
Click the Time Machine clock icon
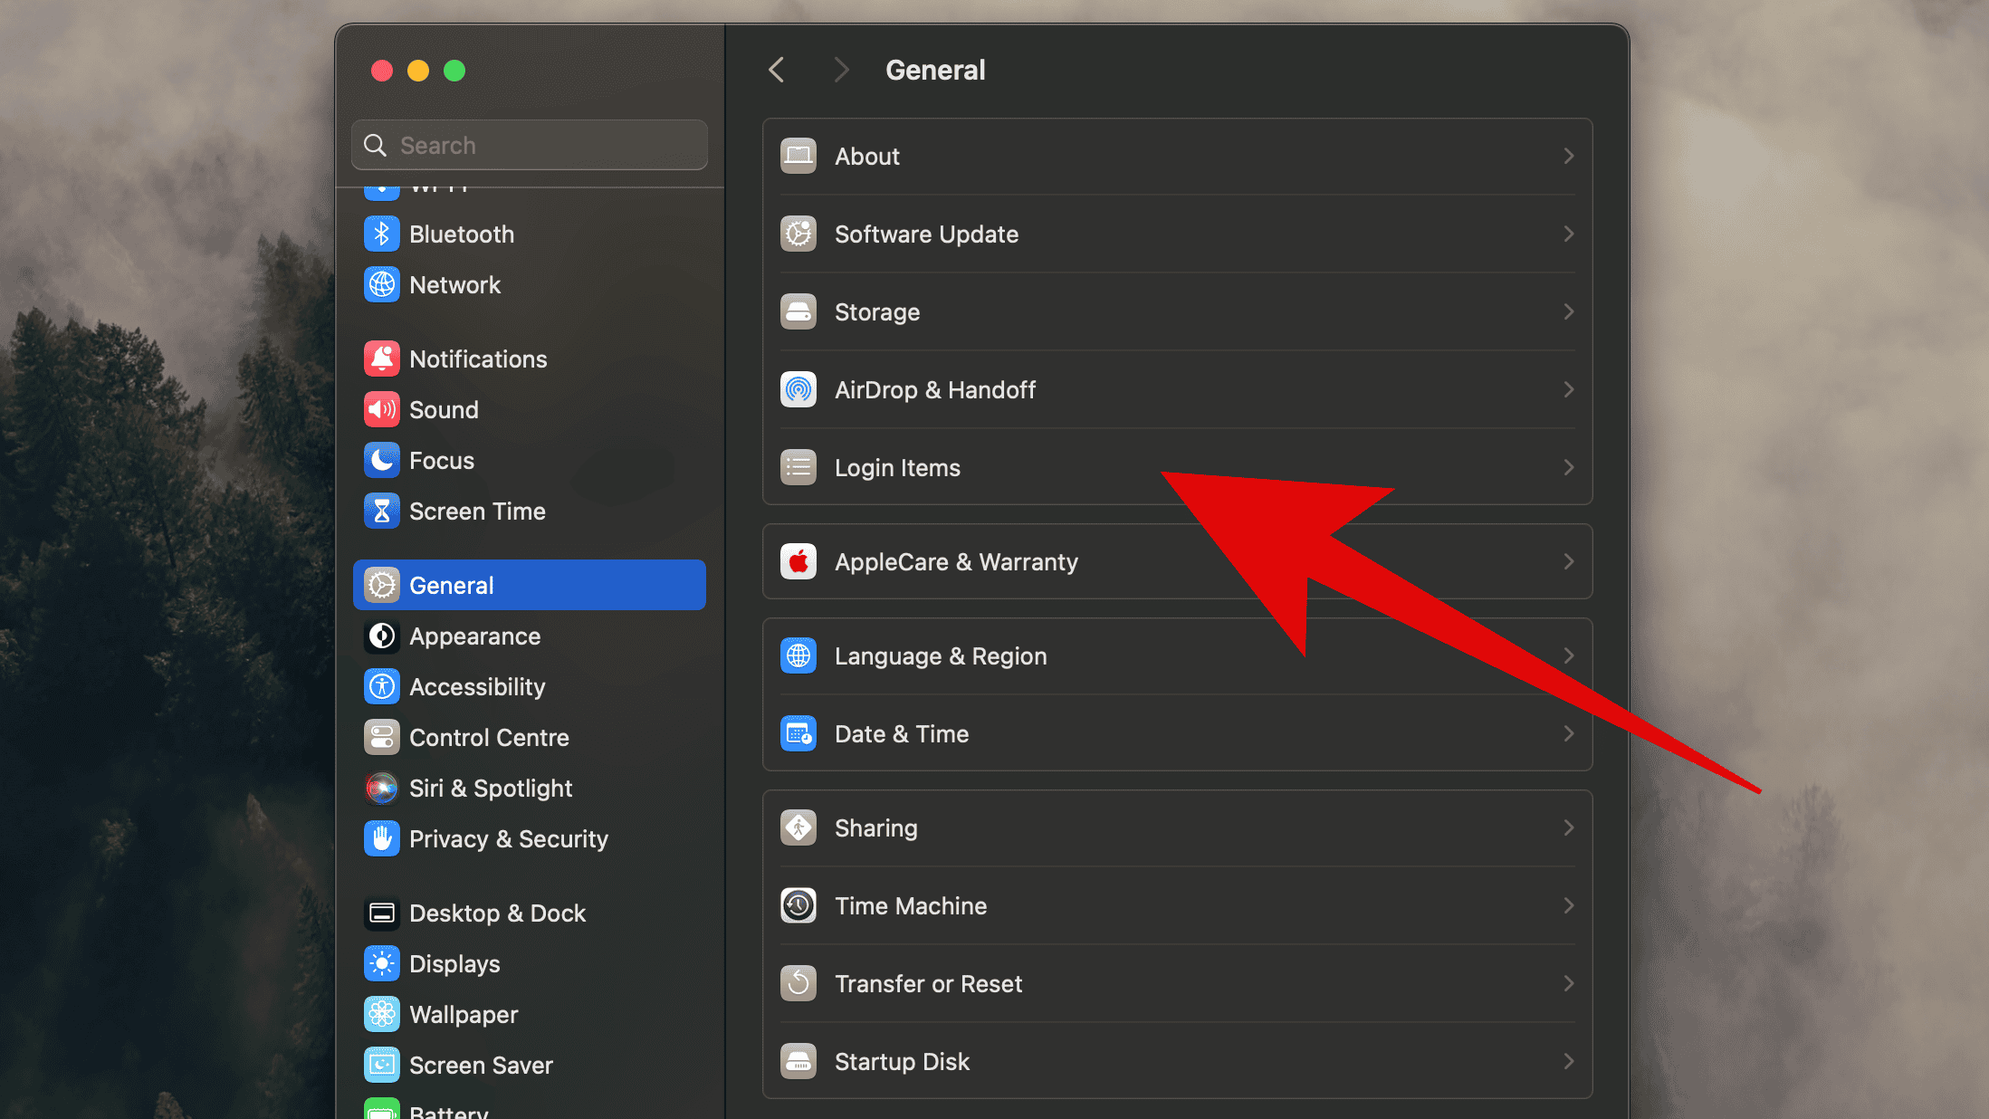(x=798, y=906)
